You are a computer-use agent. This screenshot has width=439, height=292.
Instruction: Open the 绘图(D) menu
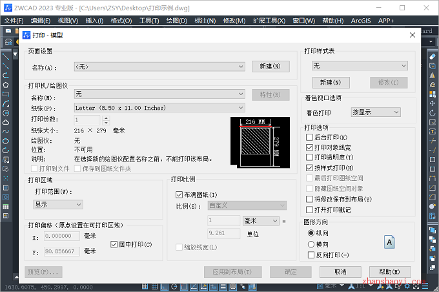click(177, 21)
